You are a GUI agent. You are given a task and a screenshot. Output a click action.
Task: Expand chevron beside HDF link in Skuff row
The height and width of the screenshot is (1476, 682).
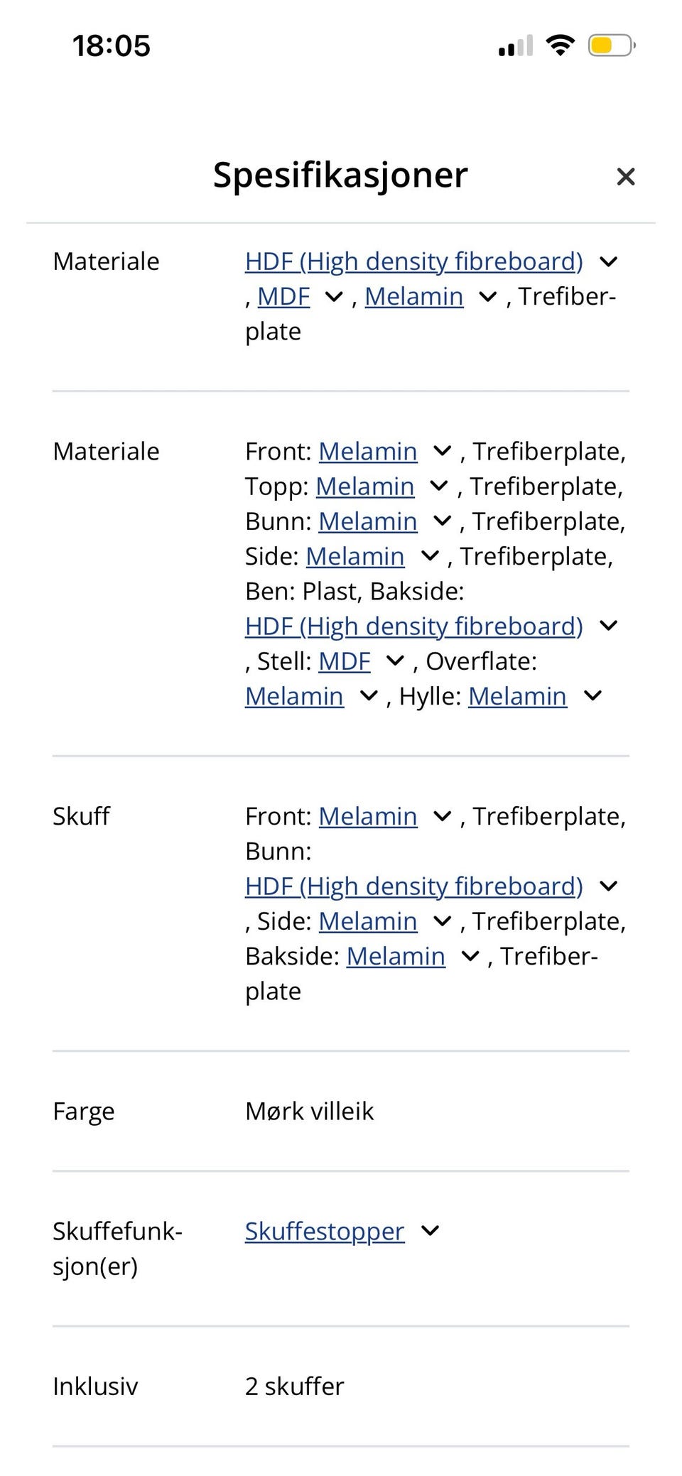pyautogui.click(x=608, y=886)
